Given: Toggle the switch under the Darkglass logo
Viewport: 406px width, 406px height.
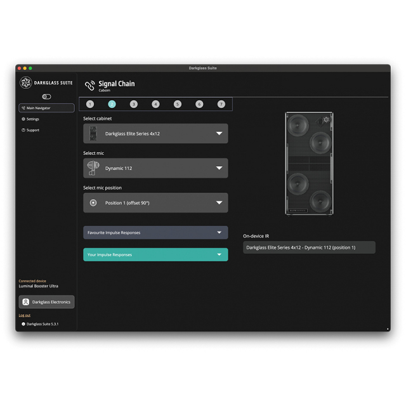Looking at the screenshot, I should point(46,96).
